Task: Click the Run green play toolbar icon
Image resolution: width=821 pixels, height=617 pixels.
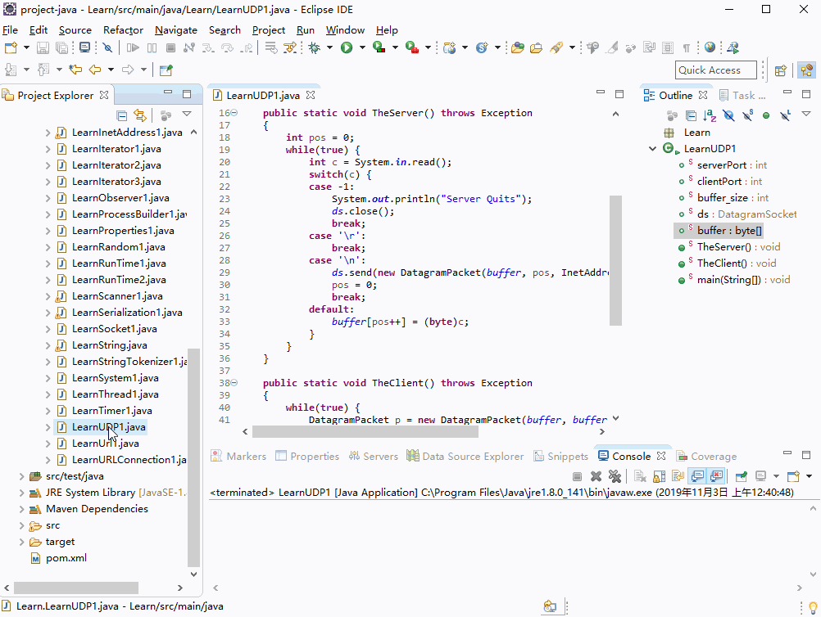Action: tap(347, 48)
